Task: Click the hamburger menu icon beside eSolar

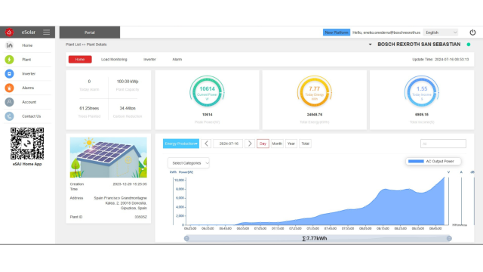Action: pyautogui.click(x=46, y=32)
